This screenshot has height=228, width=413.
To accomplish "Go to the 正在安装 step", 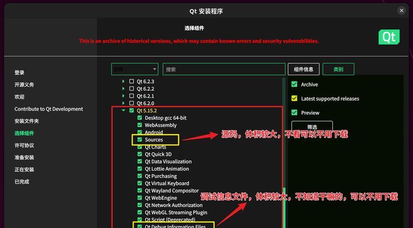I will click(x=24, y=169).
